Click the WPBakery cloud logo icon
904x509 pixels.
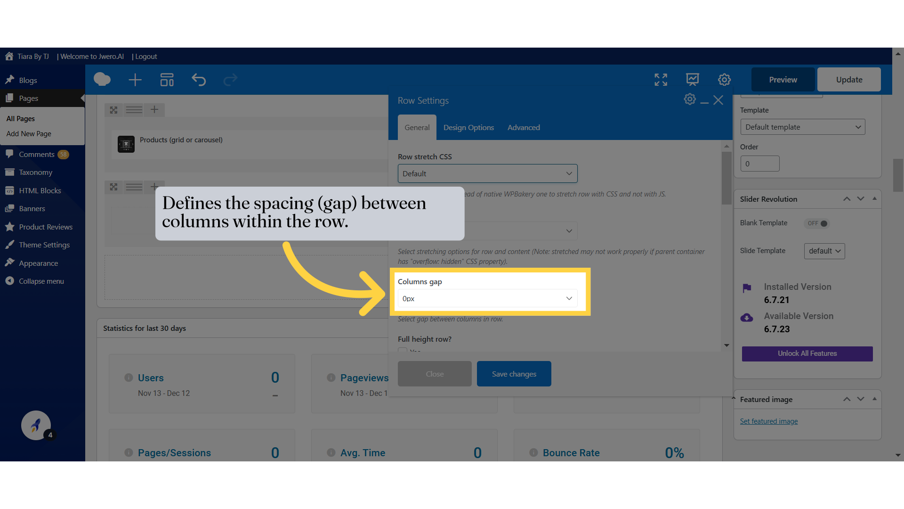(102, 80)
